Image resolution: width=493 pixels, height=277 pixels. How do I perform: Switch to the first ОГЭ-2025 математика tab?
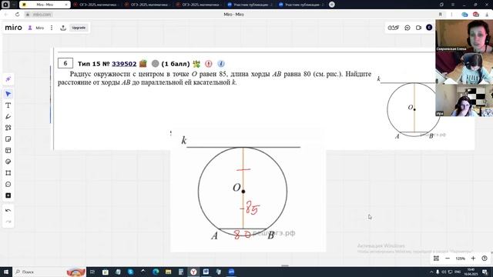point(96,5)
